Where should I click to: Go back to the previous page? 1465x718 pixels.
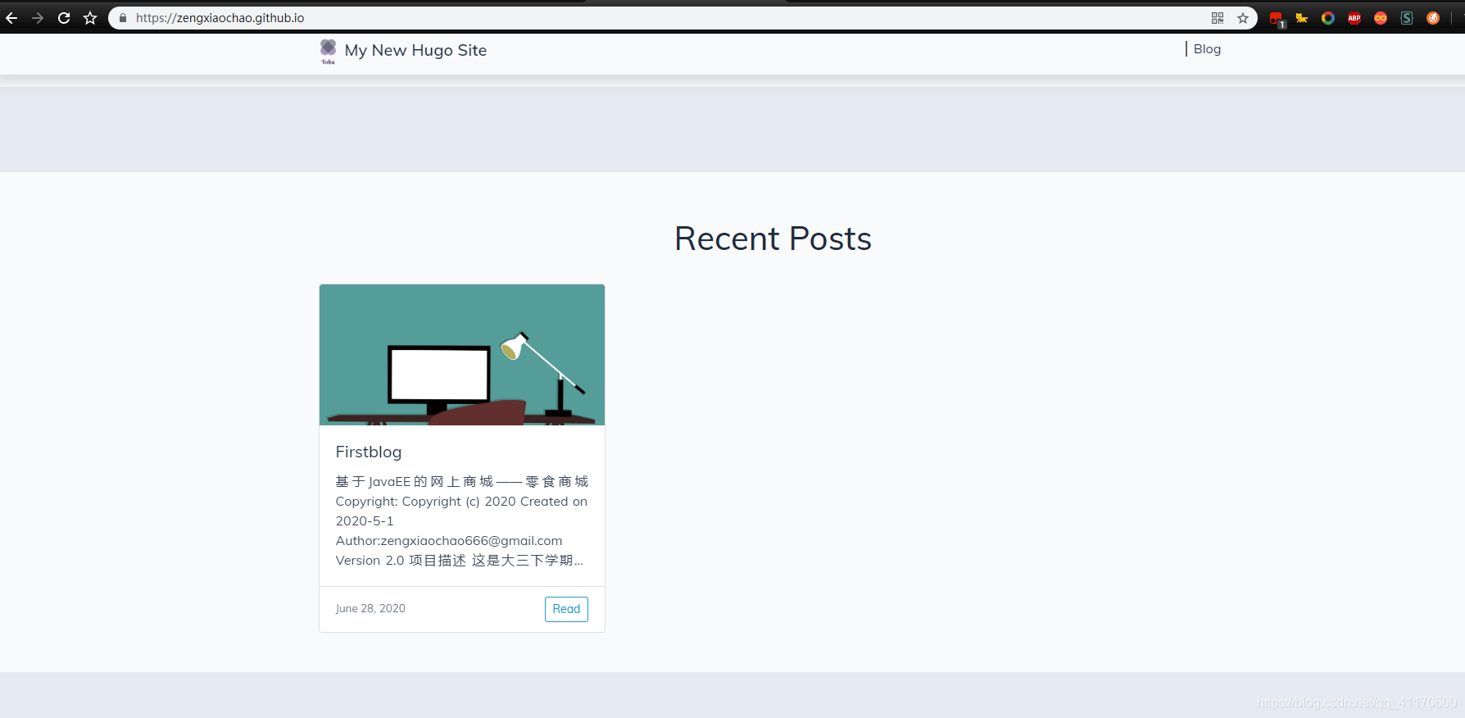point(11,18)
